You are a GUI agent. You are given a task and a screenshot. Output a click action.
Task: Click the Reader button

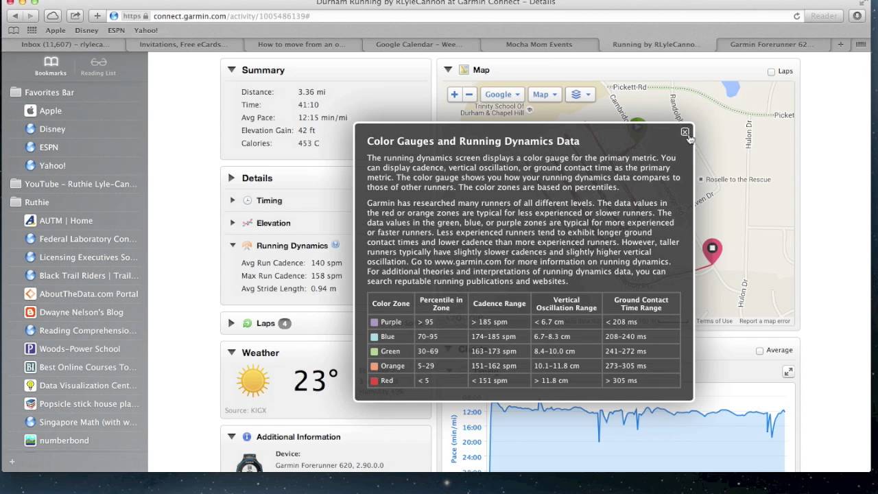coord(824,16)
